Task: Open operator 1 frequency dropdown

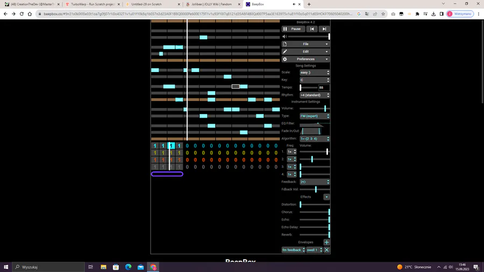Action: click(x=291, y=152)
